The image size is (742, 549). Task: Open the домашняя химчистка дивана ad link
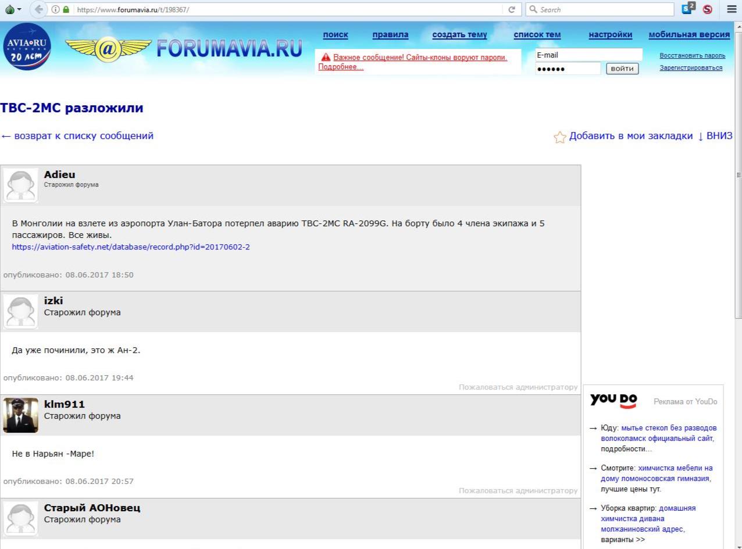click(648, 519)
